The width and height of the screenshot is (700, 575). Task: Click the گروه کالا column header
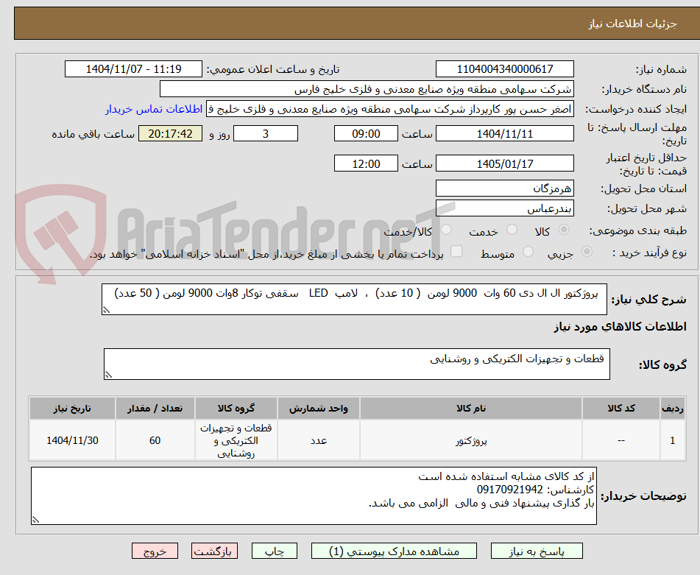236,409
